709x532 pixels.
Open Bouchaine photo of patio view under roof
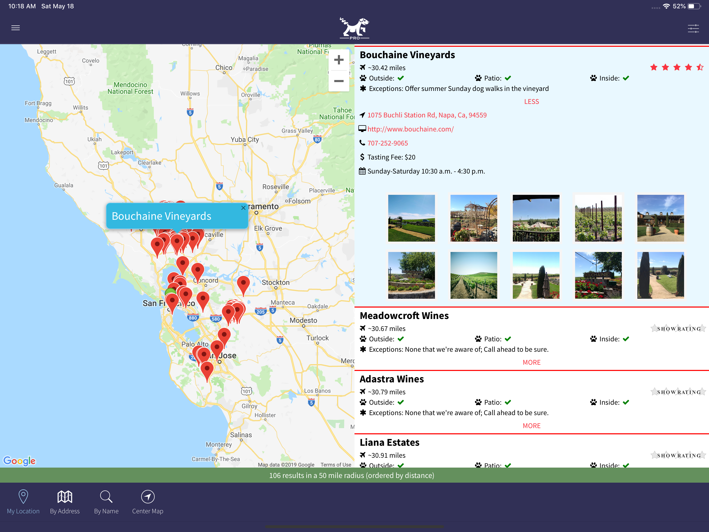coord(536,218)
